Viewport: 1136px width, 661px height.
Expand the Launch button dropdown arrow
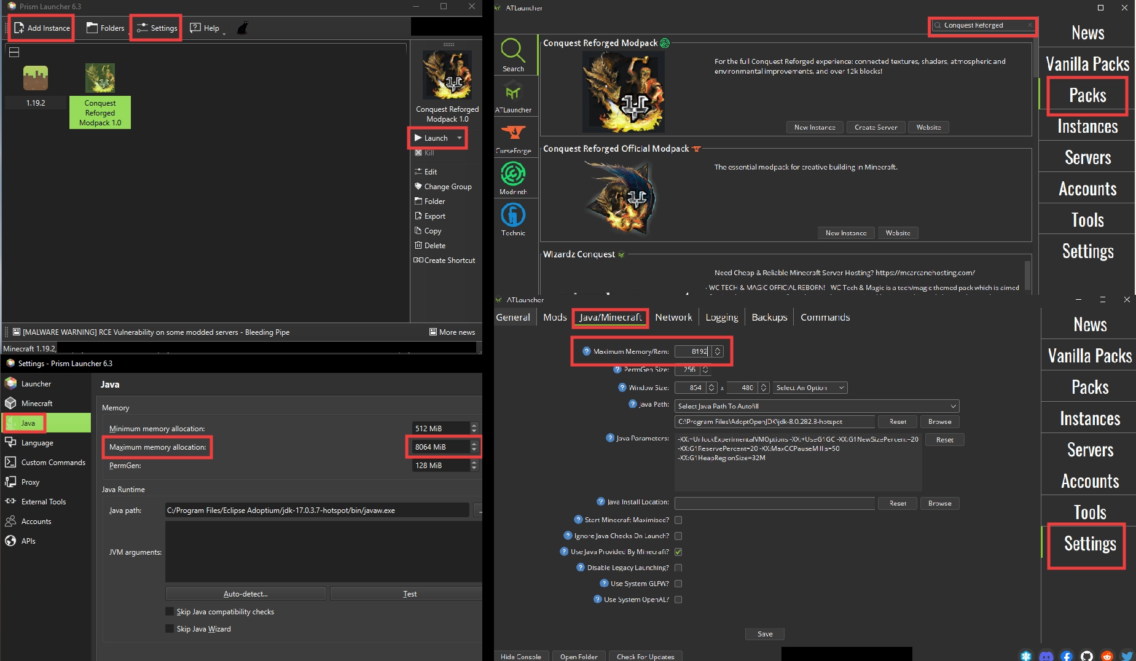point(458,138)
